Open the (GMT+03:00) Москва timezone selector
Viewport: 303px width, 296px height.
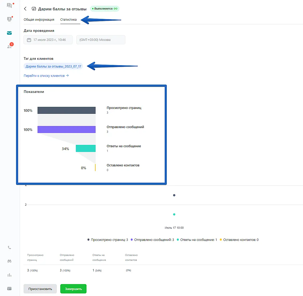(101, 40)
